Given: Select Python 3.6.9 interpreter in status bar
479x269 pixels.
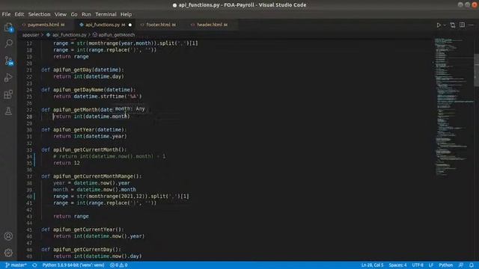Looking at the screenshot, I should click(73, 265).
